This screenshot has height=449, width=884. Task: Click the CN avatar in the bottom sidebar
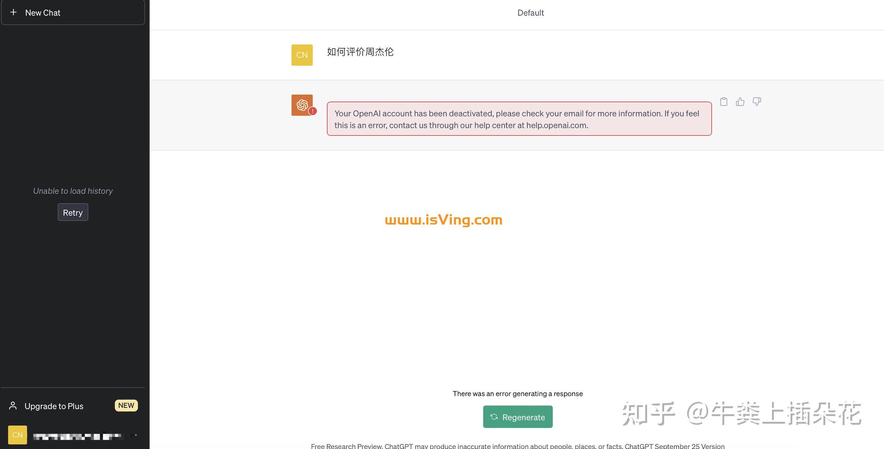point(17,435)
